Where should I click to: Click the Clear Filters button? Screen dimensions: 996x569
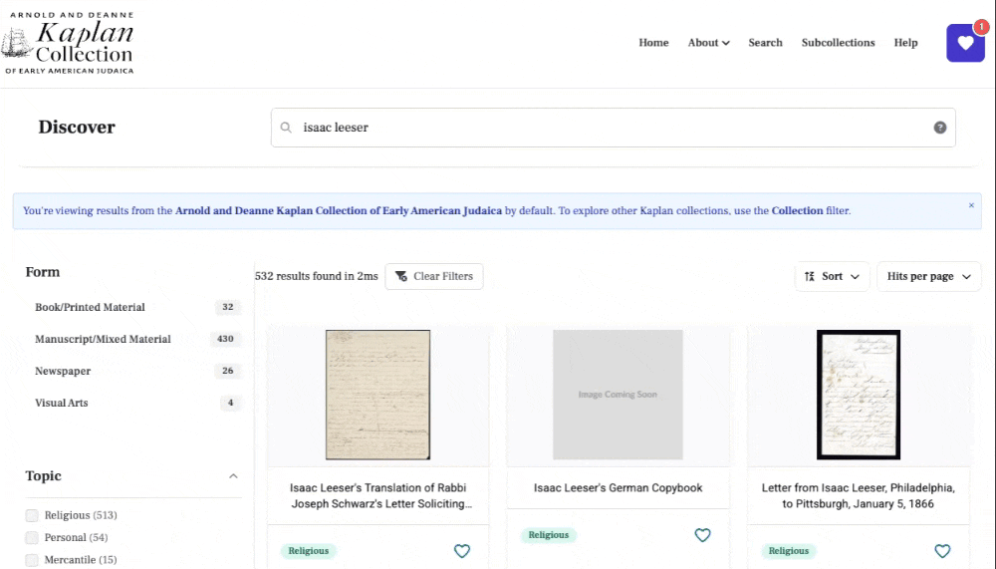pos(434,276)
